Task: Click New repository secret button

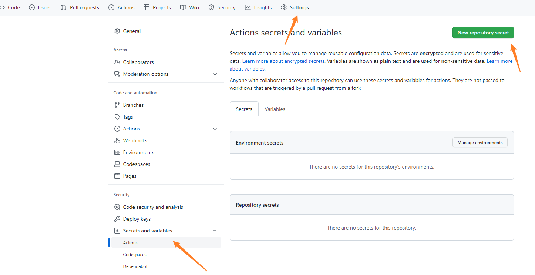Action: tap(483, 33)
